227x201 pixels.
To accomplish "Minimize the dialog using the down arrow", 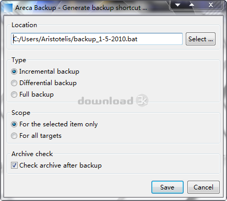I will pos(177,5).
